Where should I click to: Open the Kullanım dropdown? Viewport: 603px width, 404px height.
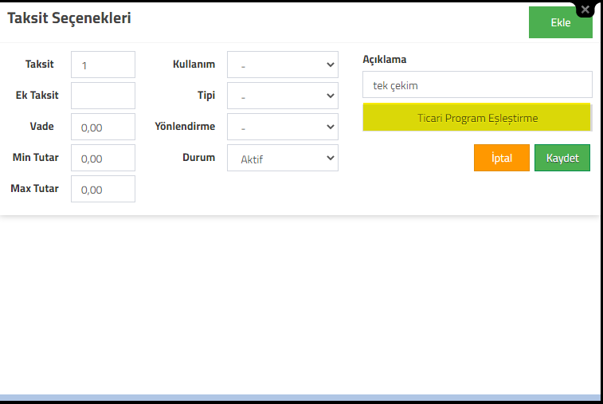[x=283, y=65]
